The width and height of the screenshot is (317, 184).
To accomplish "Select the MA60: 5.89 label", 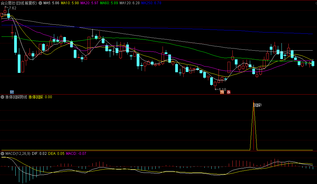I will pos(109,3).
